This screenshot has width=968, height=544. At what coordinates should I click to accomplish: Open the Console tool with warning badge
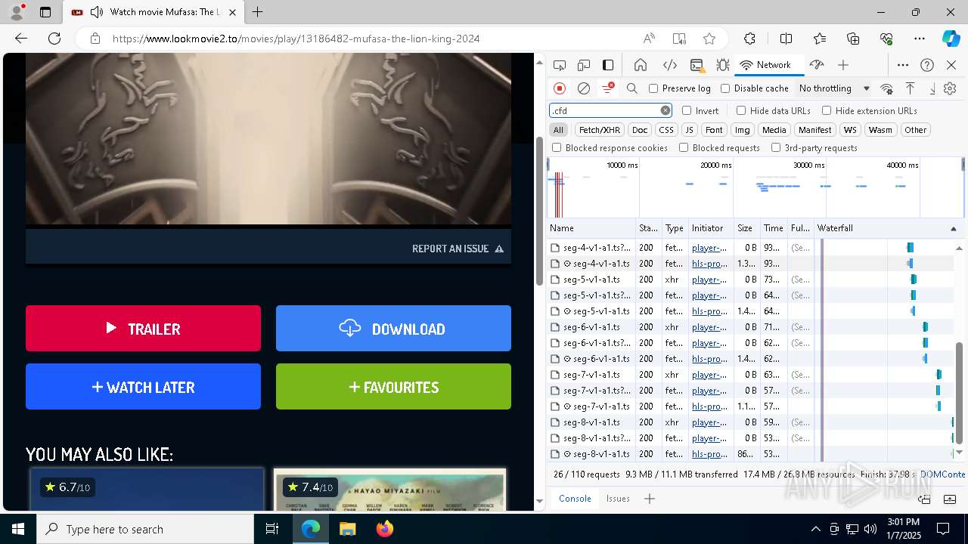pyautogui.click(x=697, y=65)
